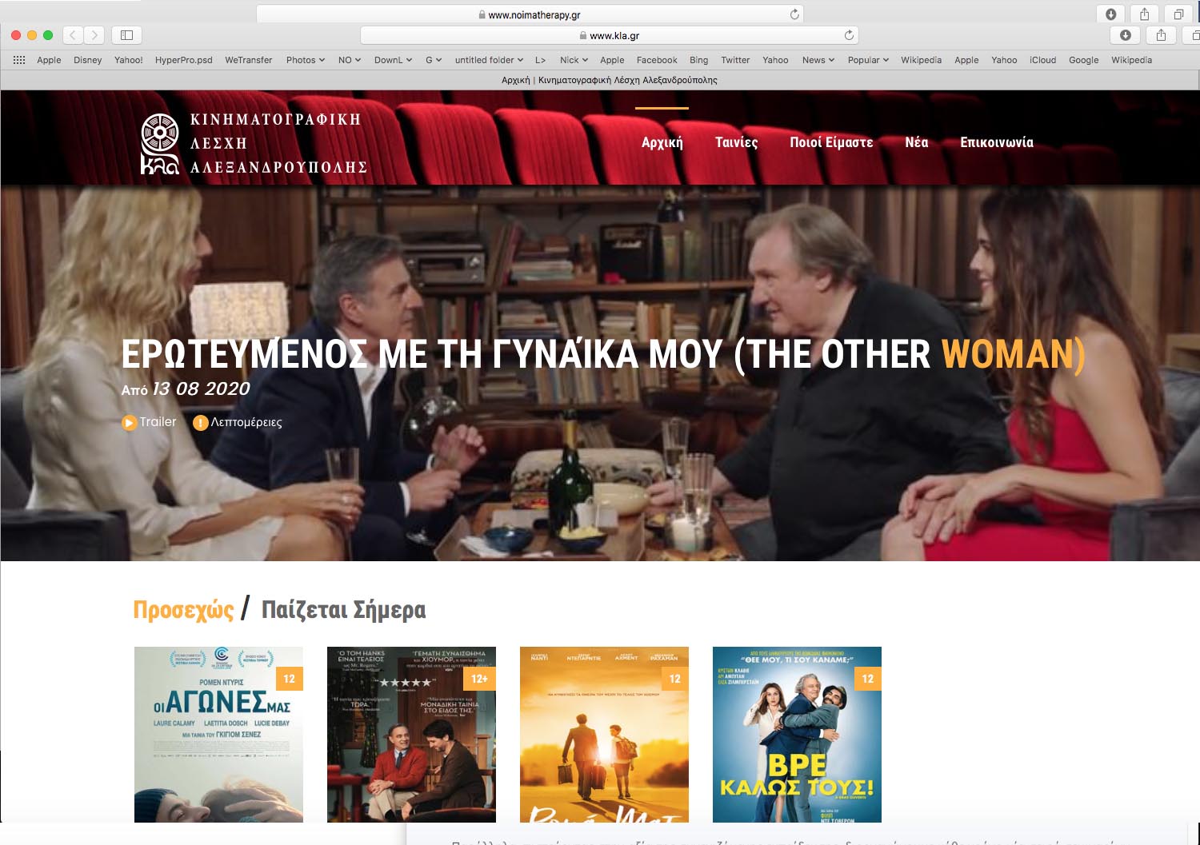
Task: Toggle the Safari sidebar button
Action: point(126,35)
